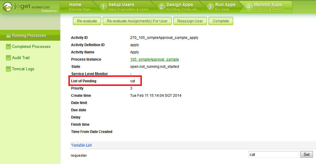316x164 pixels.
Task: Click the Reassign User button
Action: tap(190, 21)
